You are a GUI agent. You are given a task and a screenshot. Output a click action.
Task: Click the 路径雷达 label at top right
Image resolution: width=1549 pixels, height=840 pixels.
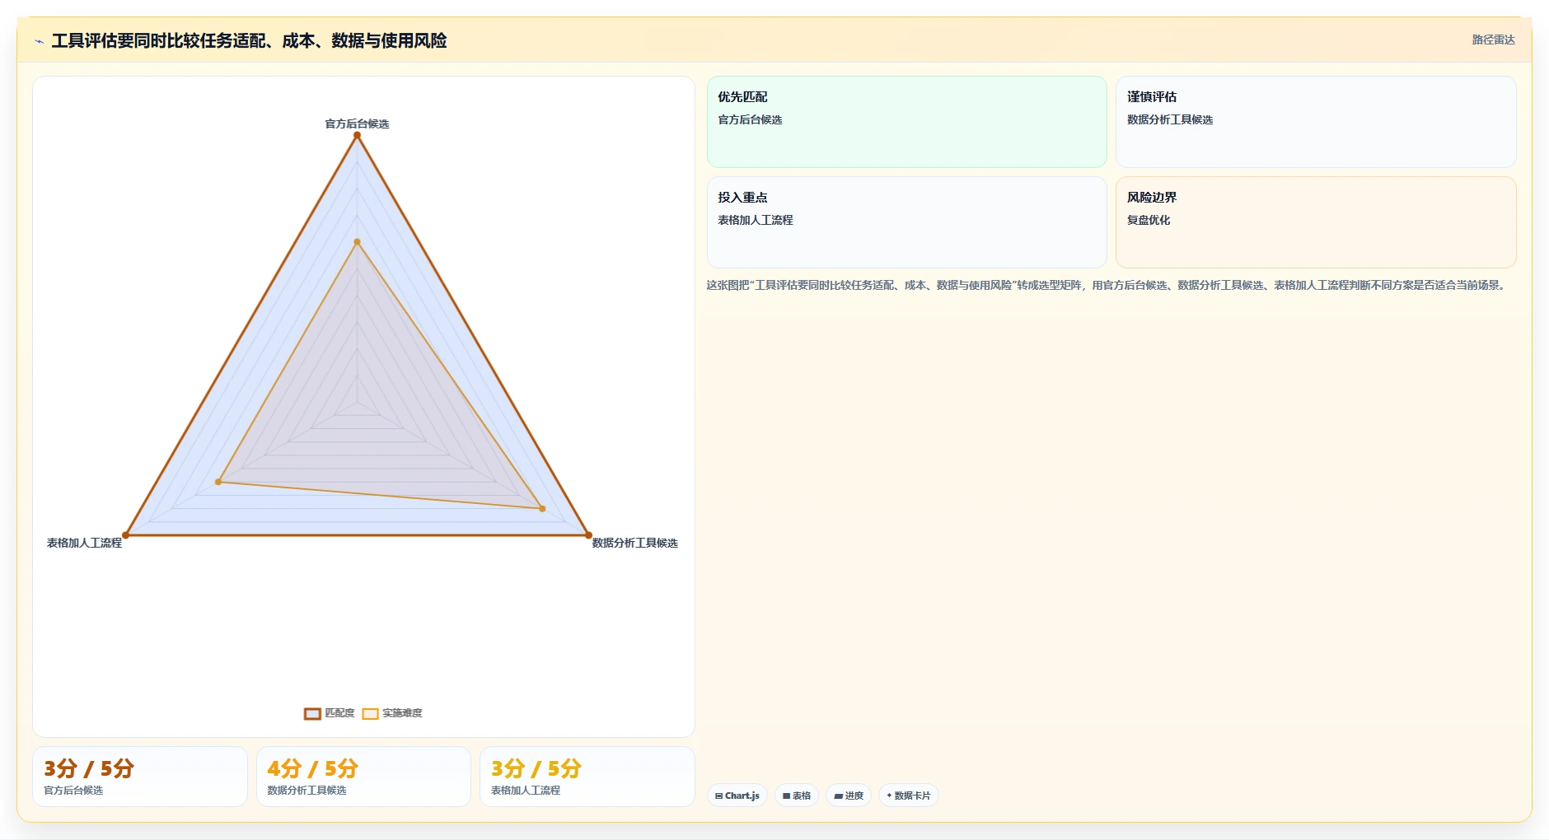point(1493,40)
